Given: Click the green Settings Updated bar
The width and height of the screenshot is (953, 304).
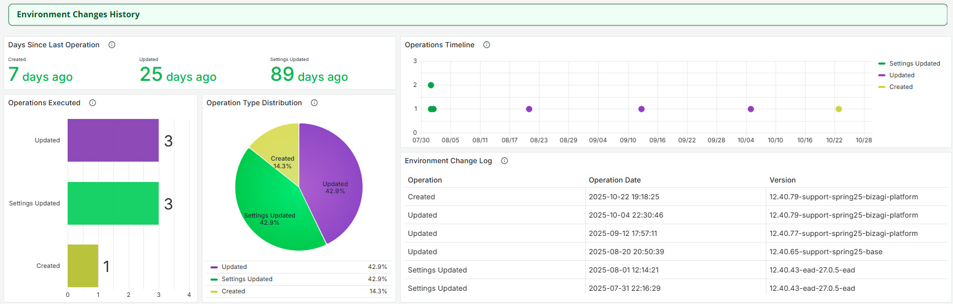Looking at the screenshot, I should (x=113, y=203).
